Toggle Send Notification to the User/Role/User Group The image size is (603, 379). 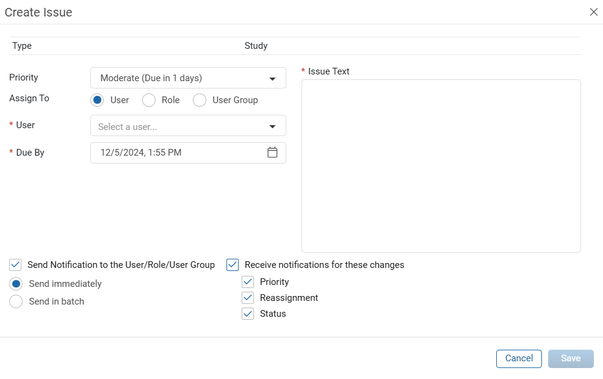click(15, 265)
